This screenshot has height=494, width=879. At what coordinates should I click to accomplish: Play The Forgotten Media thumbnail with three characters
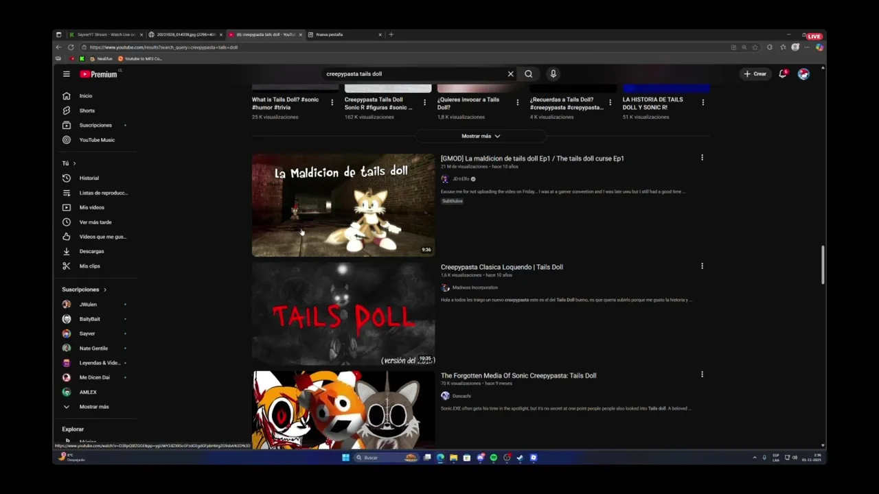(x=343, y=410)
